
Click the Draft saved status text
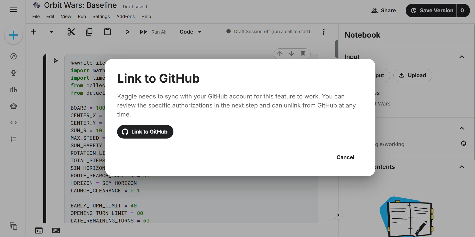(135, 7)
